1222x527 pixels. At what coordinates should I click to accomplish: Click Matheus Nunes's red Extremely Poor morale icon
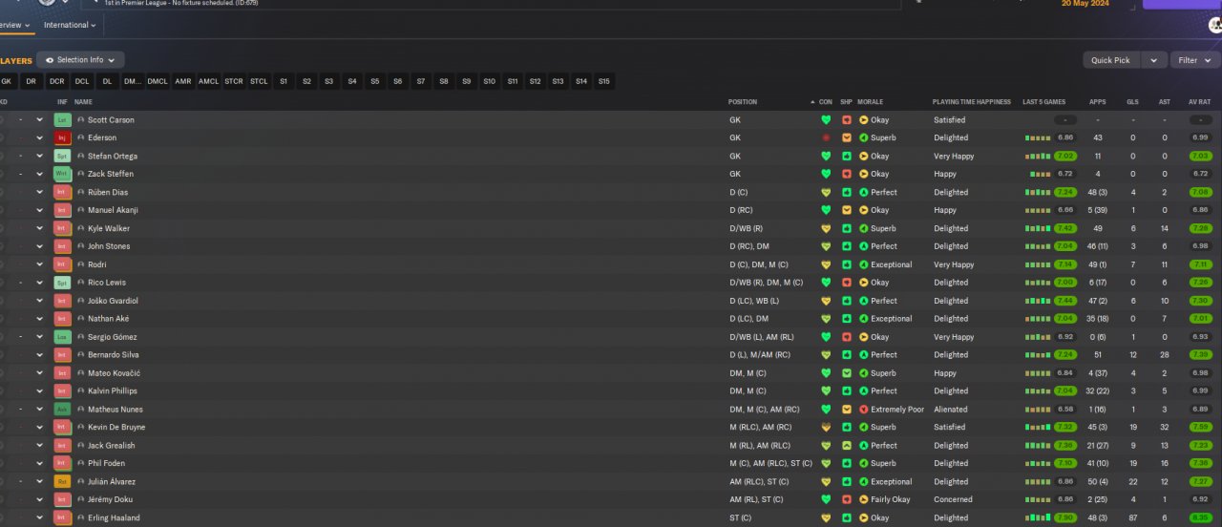click(x=864, y=410)
